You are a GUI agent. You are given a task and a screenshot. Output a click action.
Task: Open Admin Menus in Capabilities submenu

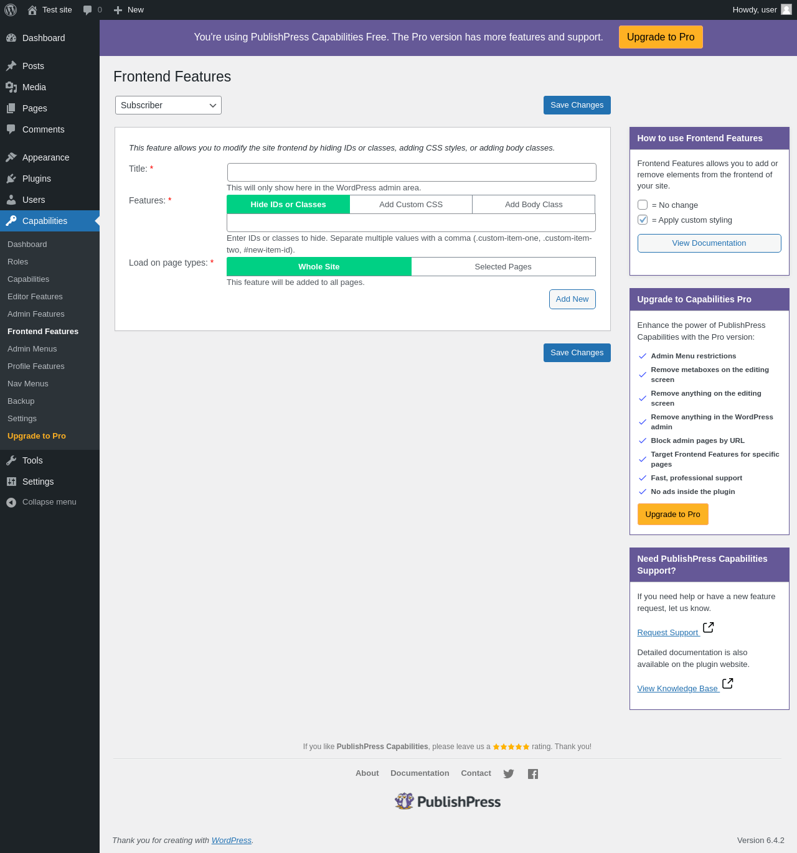click(32, 349)
